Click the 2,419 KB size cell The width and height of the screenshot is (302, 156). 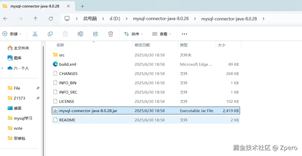click(231, 111)
